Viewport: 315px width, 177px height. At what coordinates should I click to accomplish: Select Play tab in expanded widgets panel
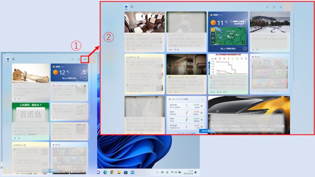pyautogui.click(x=132, y=7)
